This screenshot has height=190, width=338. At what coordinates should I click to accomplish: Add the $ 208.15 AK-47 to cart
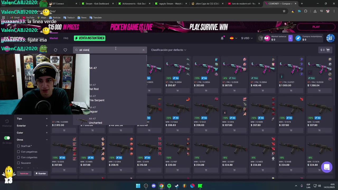121,170
